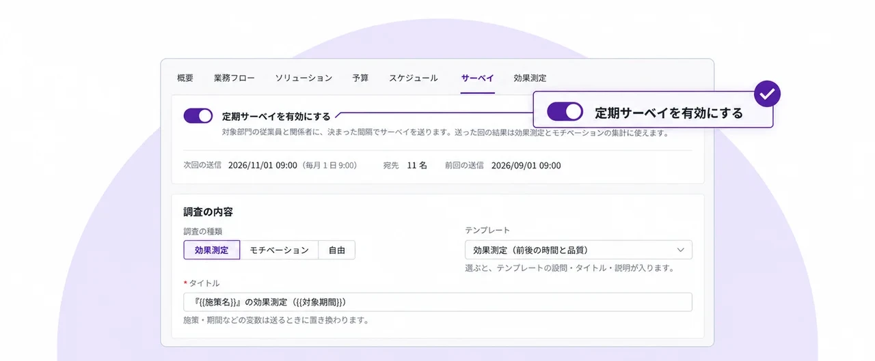Click last send date 2026/09/01 09:00
The height and width of the screenshot is (361, 875).
(526, 165)
